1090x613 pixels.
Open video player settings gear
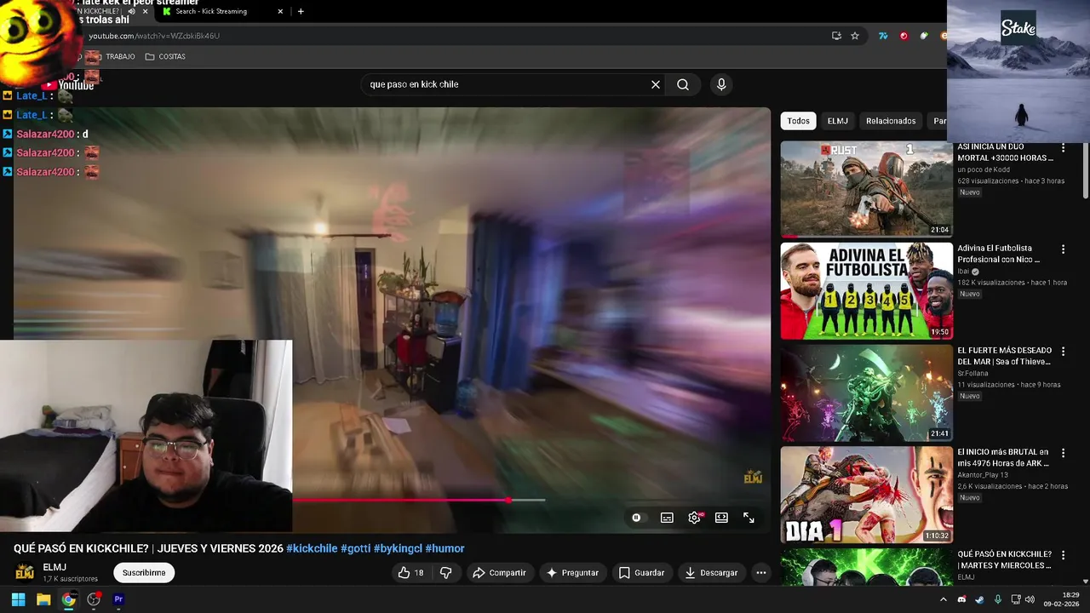tap(694, 518)
